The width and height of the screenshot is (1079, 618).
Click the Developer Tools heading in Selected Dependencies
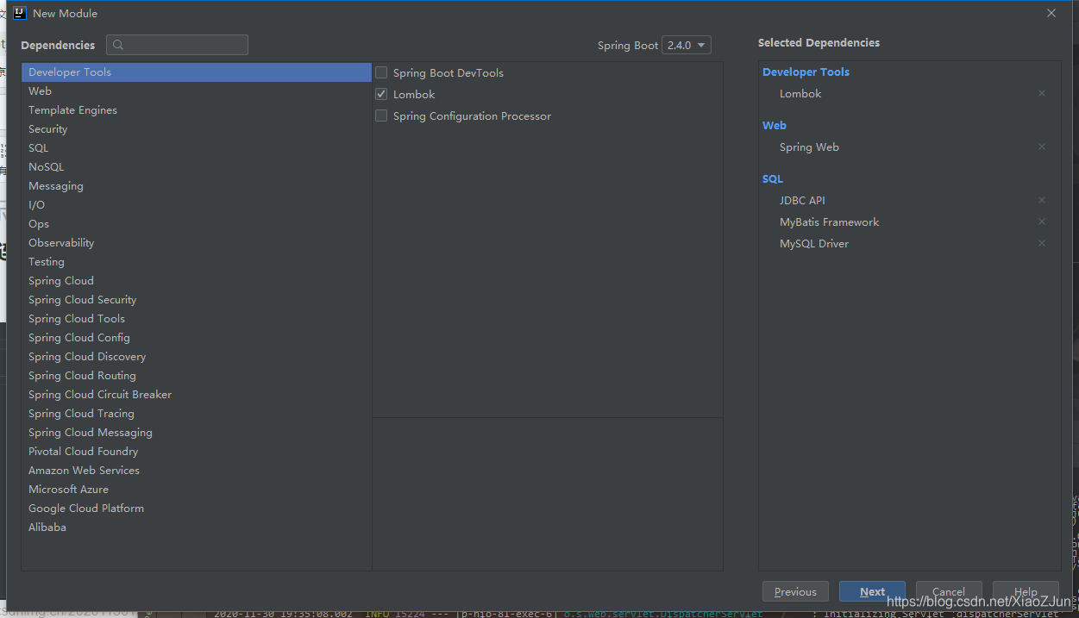point(806,72)
